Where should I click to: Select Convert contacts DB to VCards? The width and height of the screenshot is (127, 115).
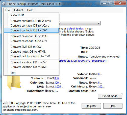click(x=31, y=21)
